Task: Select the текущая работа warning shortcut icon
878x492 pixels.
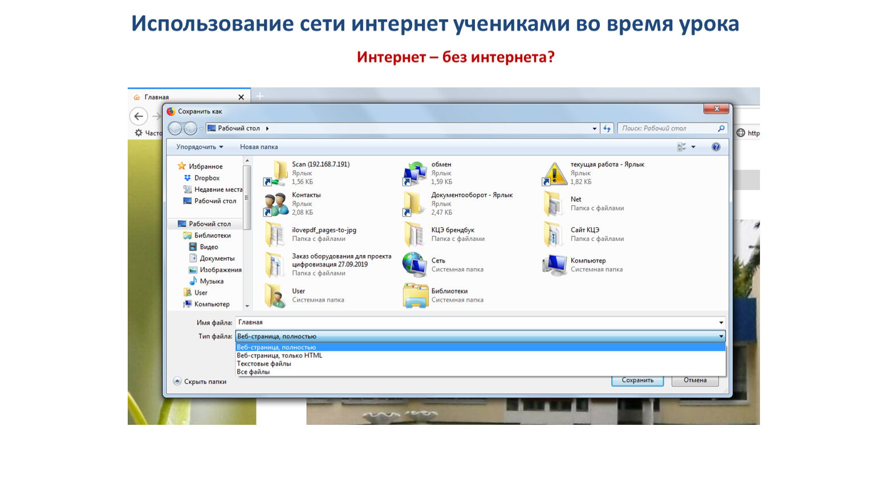Action: click(554, 173)
